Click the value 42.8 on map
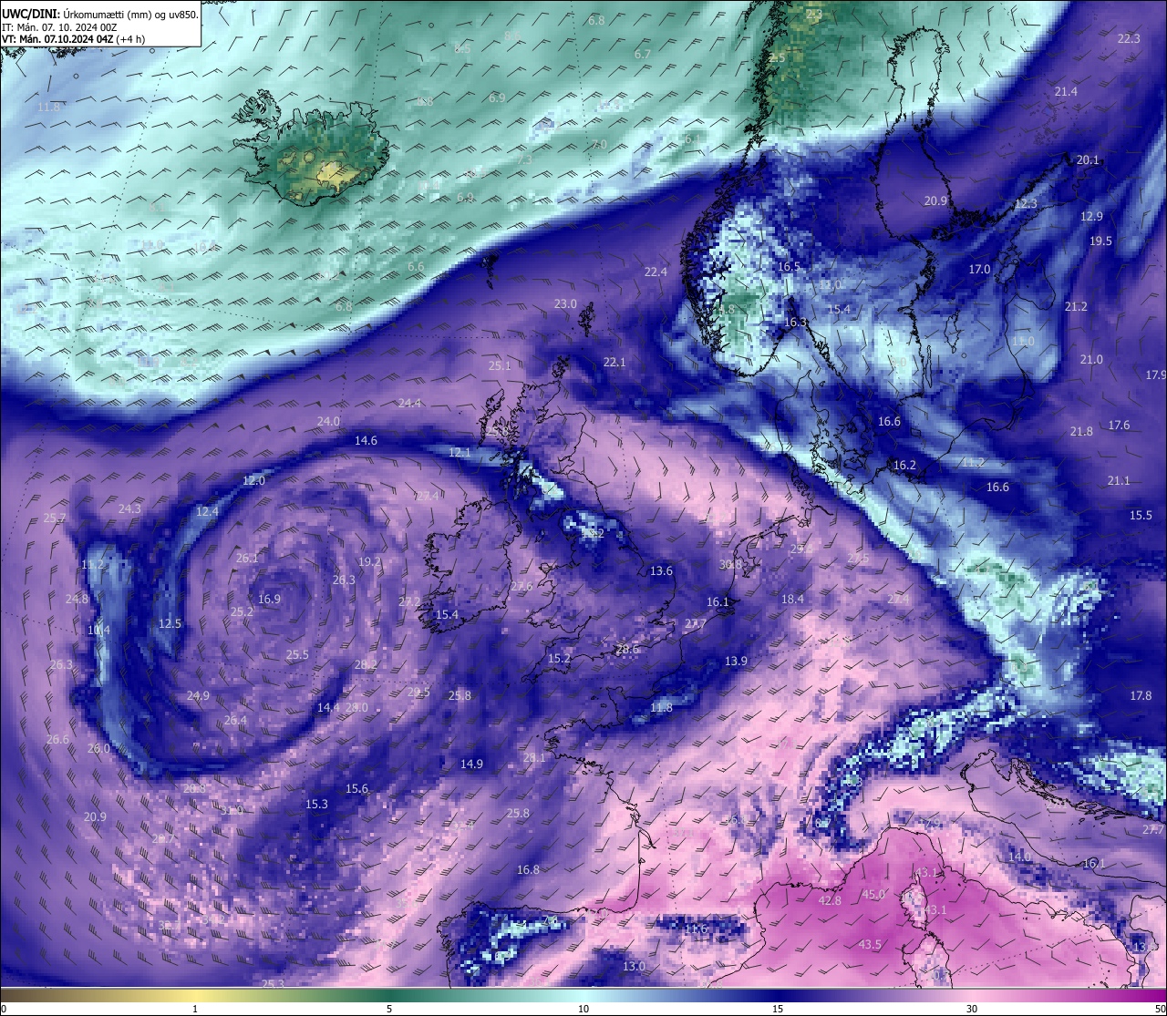This screenshot has height=1016, width=1167. 830,900
